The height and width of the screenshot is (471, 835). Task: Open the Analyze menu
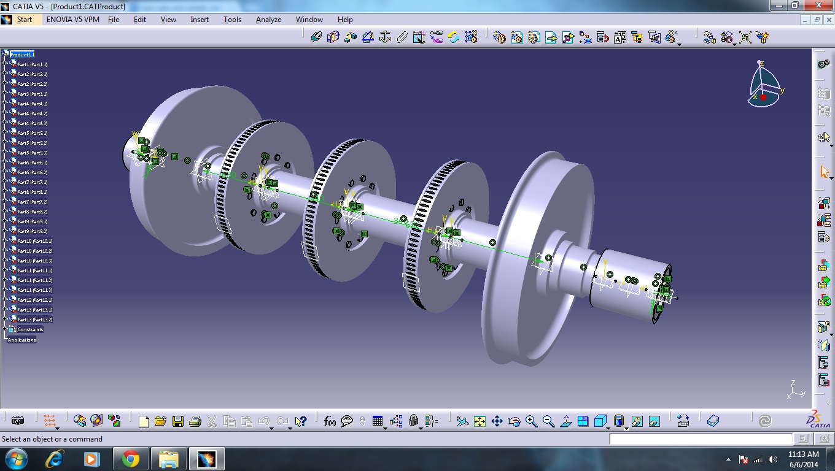[268, 20]
